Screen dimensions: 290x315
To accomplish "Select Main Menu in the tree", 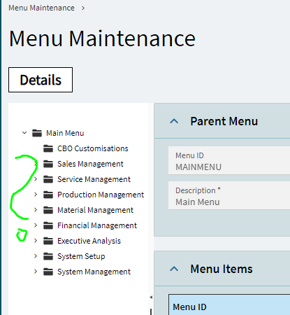I will pyautogui.click(x=65, y=133).
